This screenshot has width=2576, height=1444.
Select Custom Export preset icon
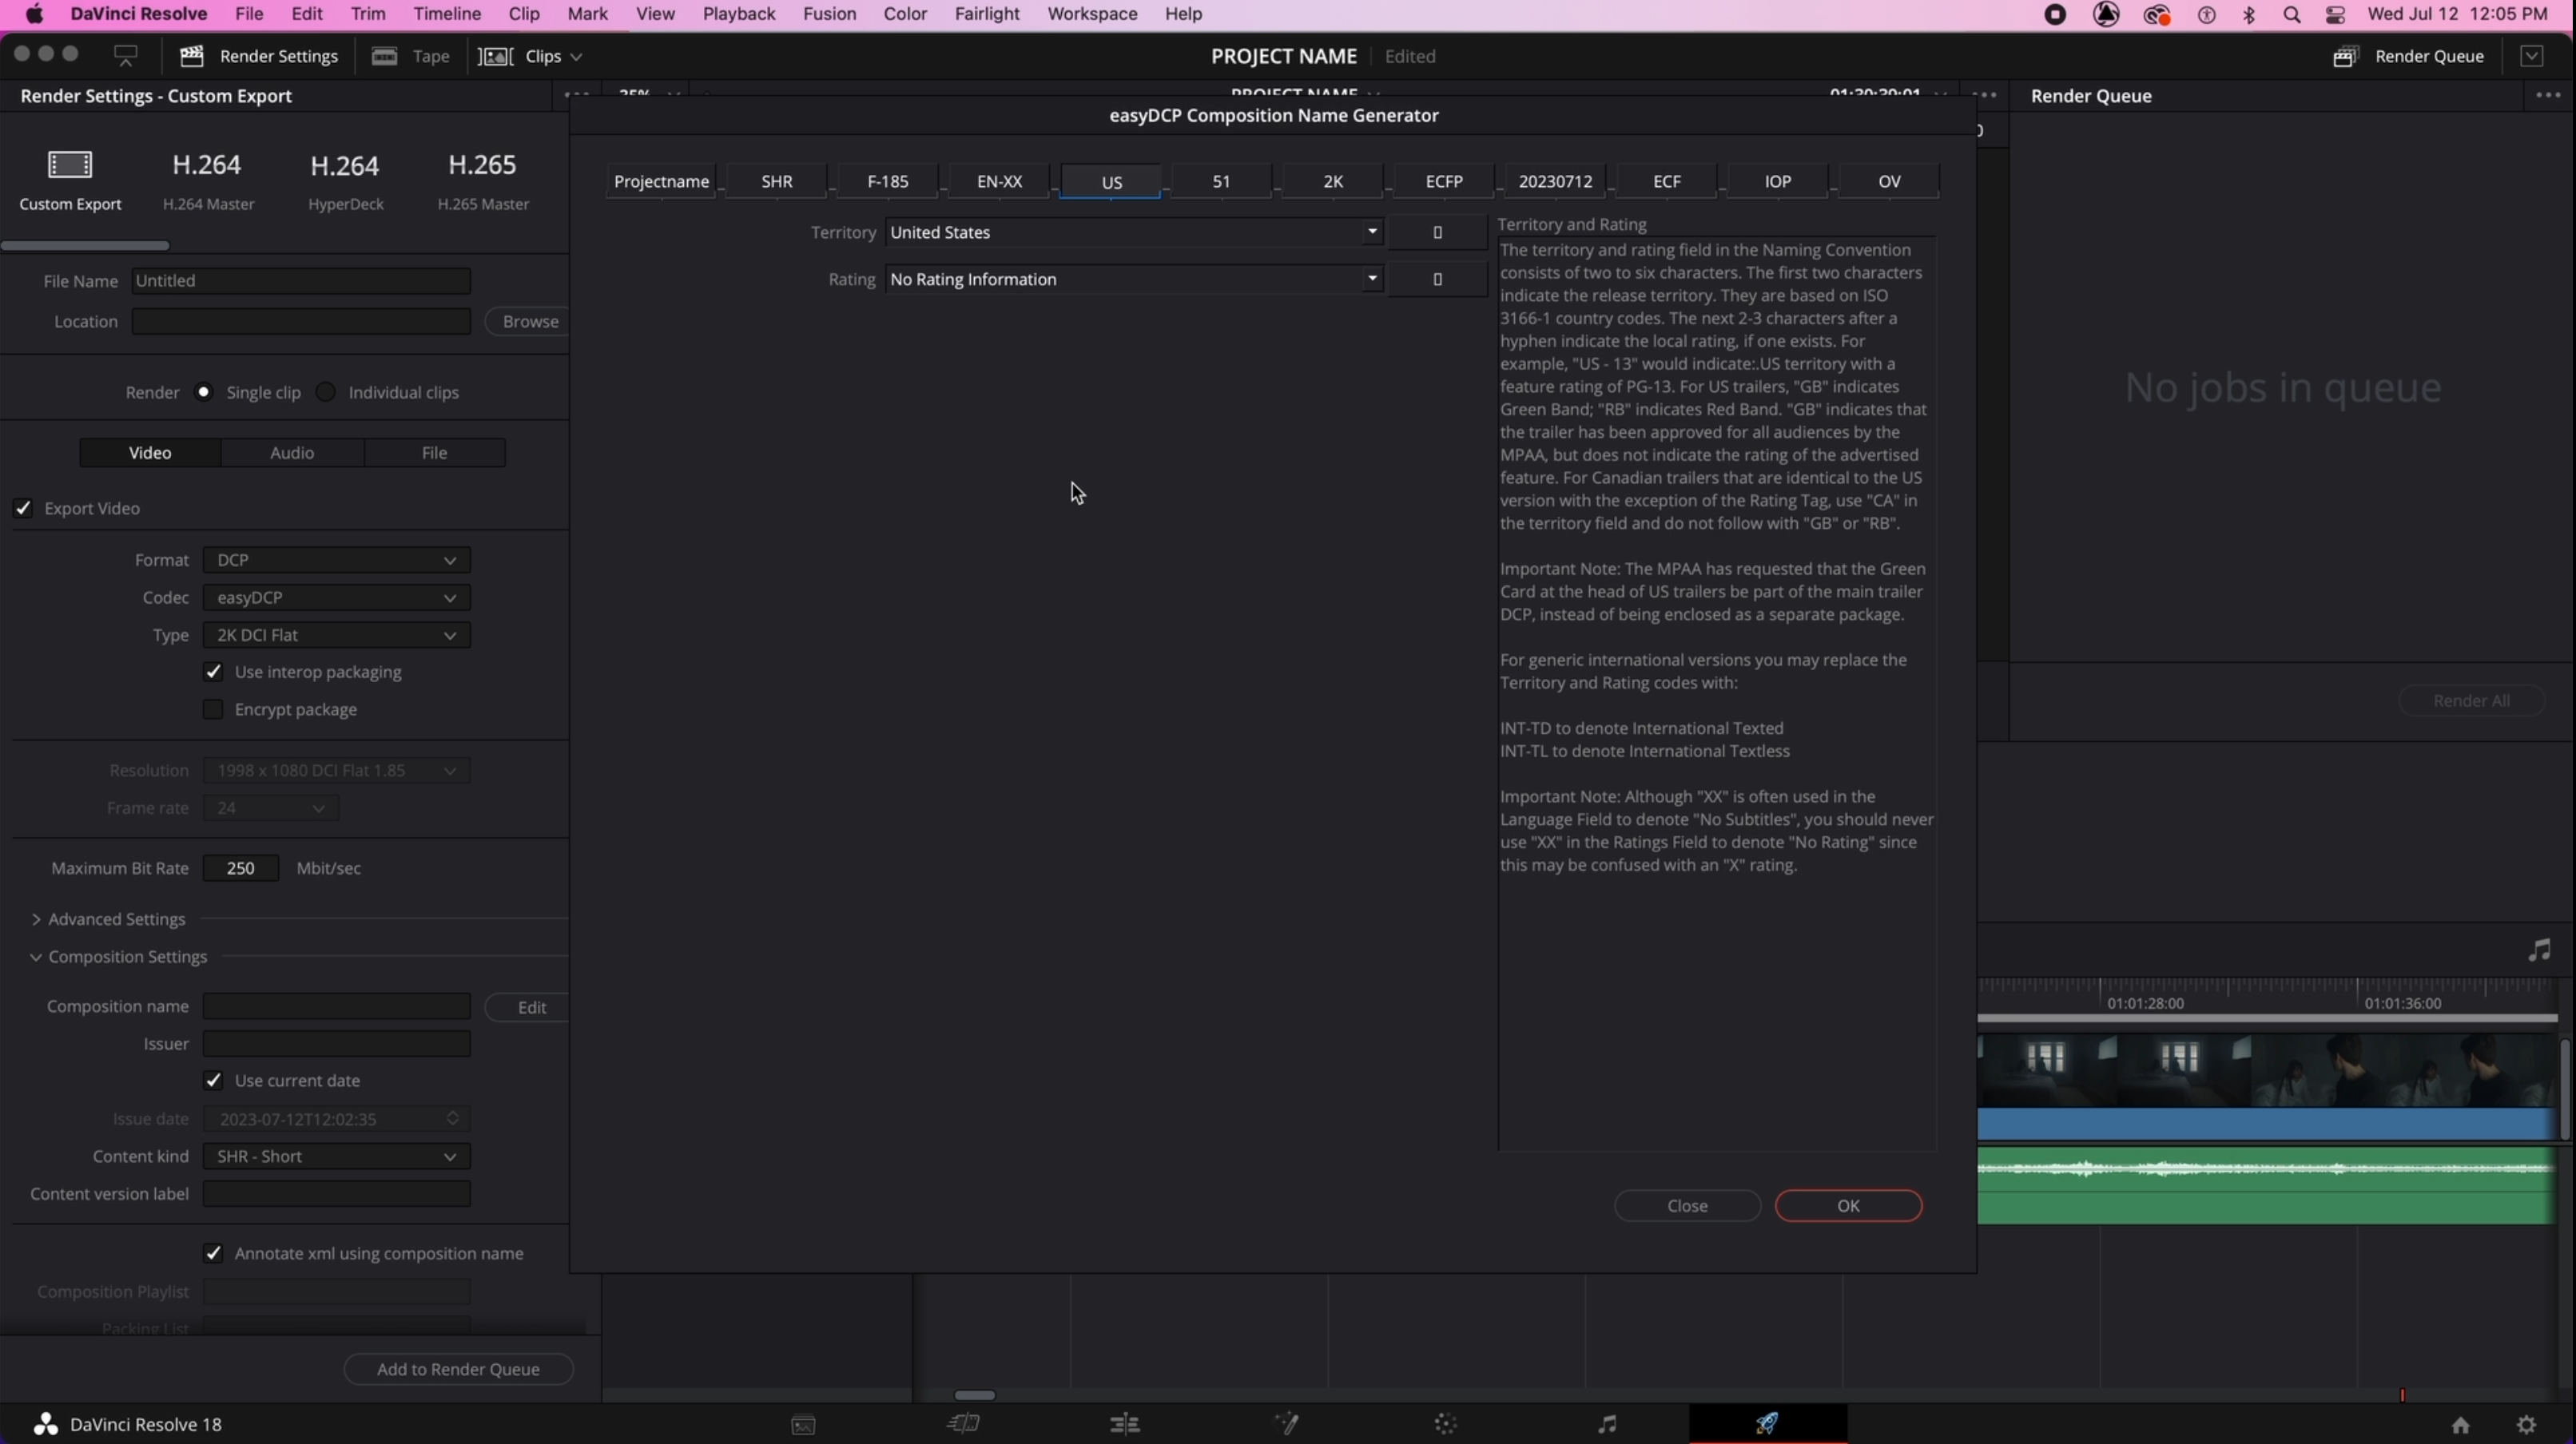click(70, 164)
